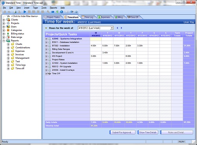This screenshot has width=197, height=145.
Task: Click the Time Off row icon in the timesheet
Action: click(x=50, y=73)
